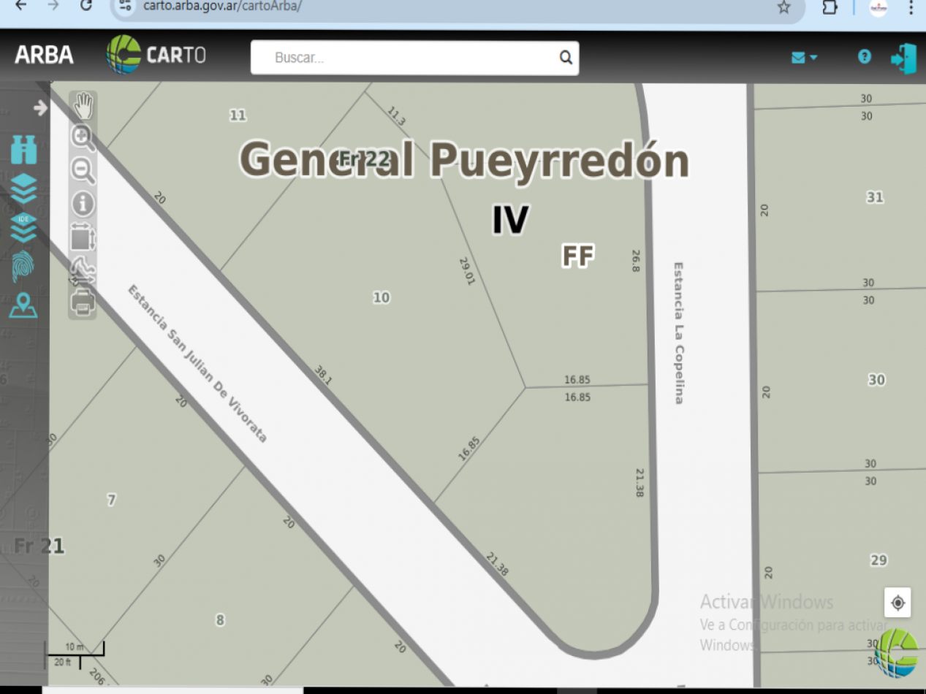
Task: Open the binoculars search panel
Action: point(24,150)
